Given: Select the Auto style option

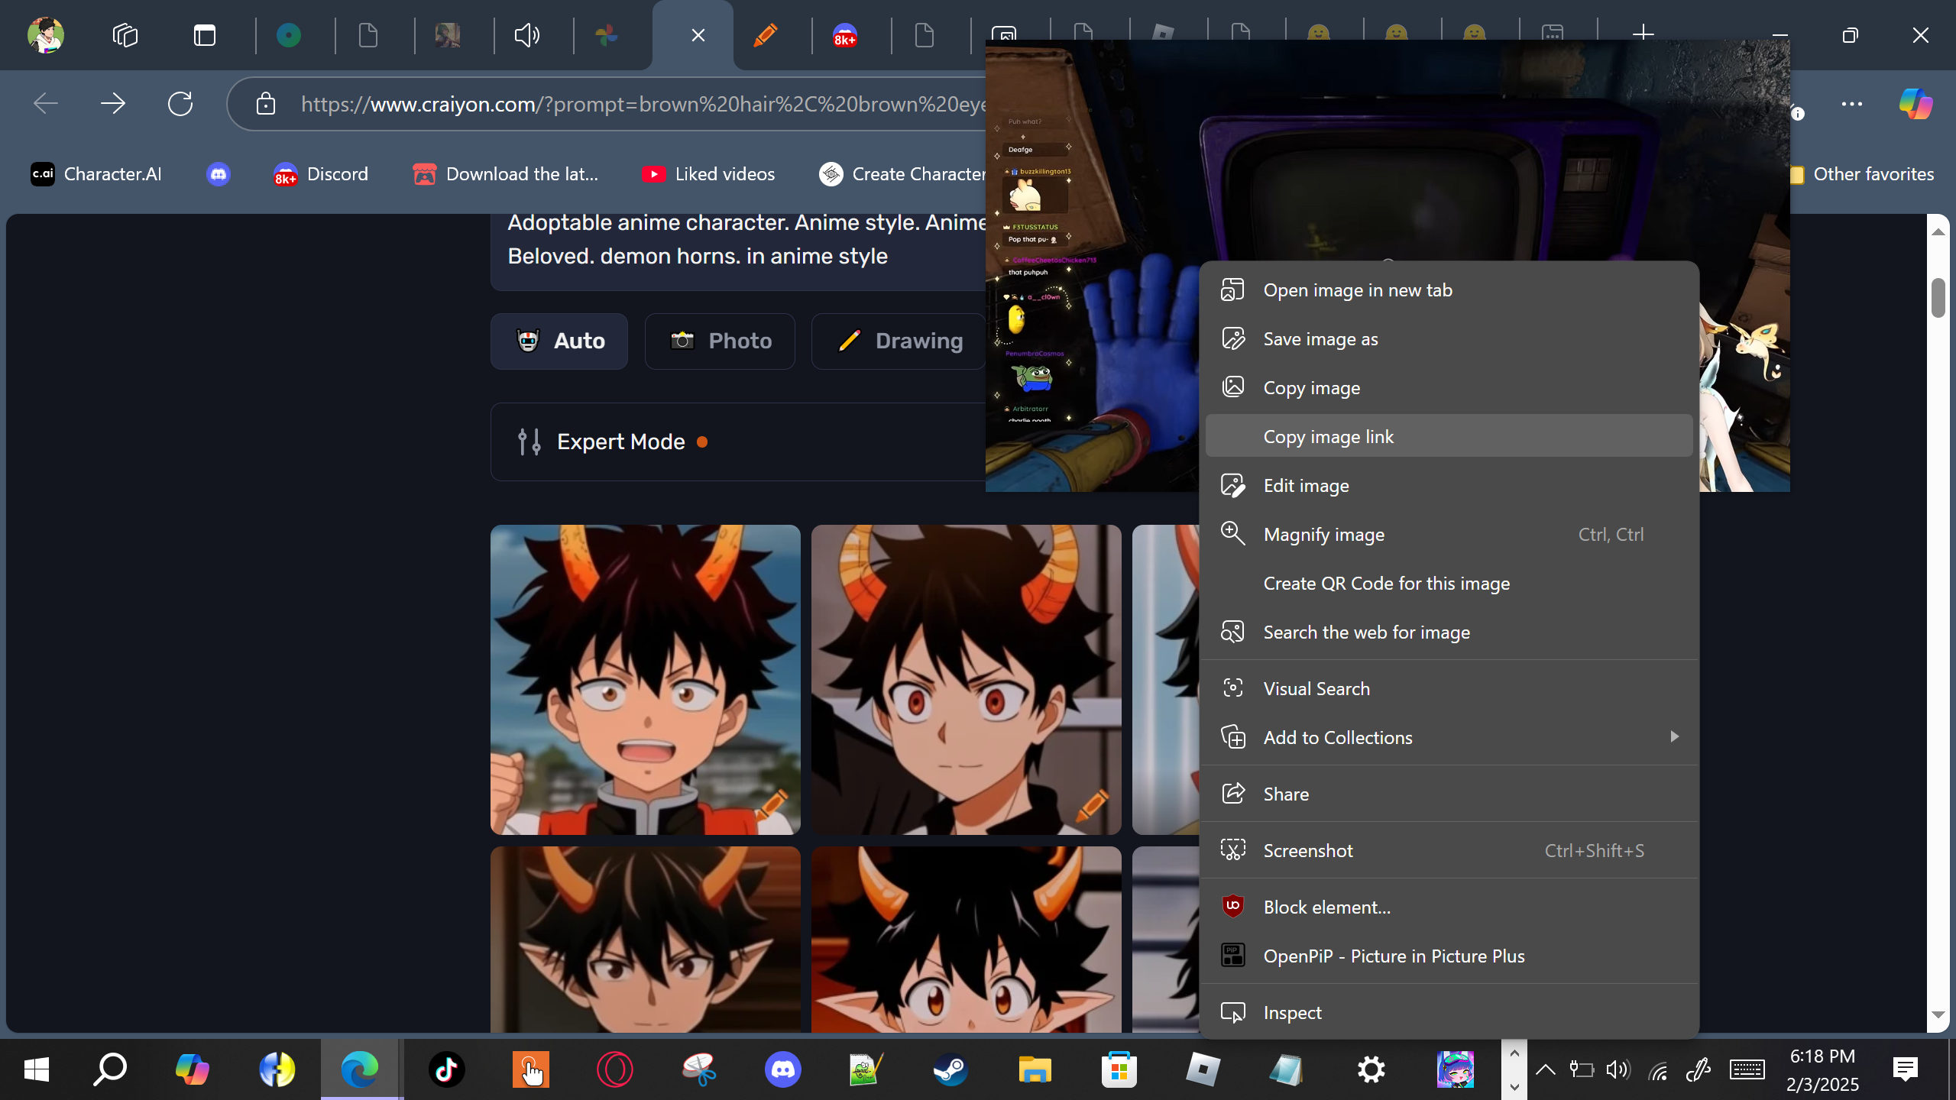Looking at the screenshot, I should click(x=559, y=341).
